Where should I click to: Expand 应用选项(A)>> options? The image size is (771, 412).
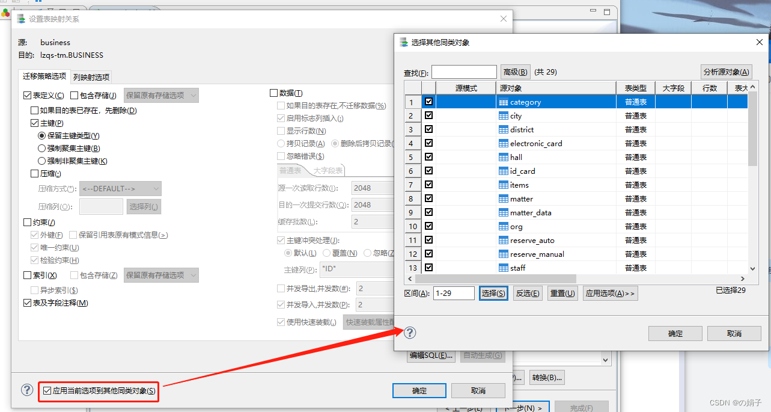click(x=610, y=294)
